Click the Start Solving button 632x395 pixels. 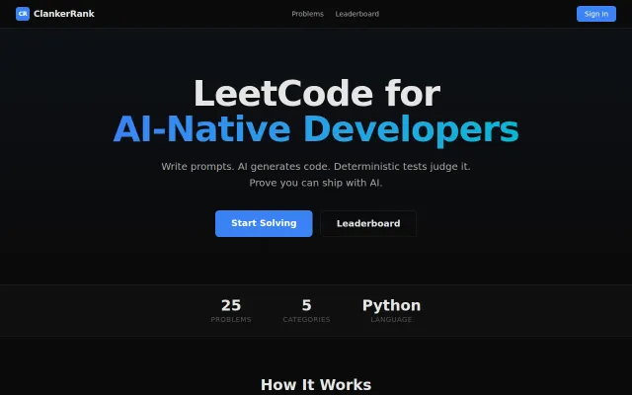pyautogui.click(x=264, y=223)
